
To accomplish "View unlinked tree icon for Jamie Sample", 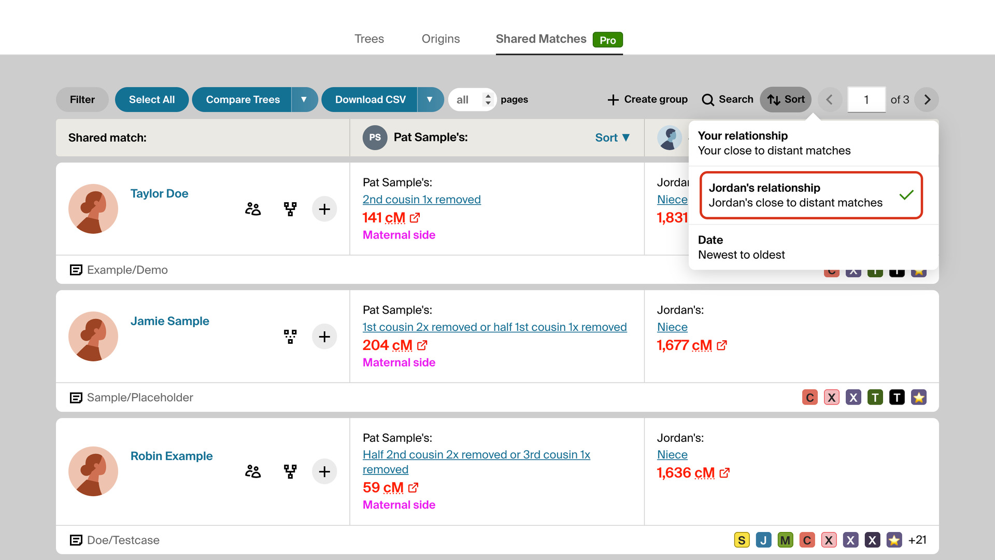I will pos(290,337).
